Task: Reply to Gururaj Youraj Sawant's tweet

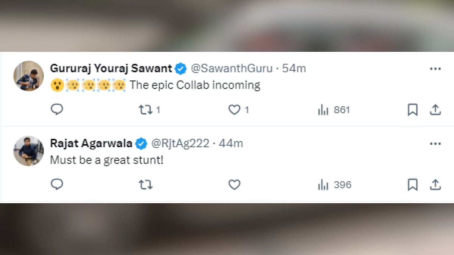Action: [57, 110]
